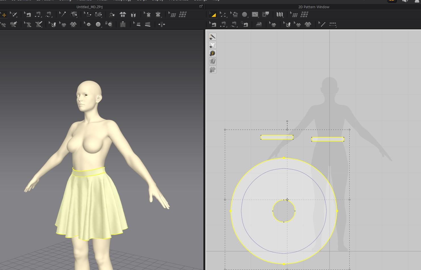This screenshot has width=421, height=270.
Task: Toggle sewing visibility in 2D window
Action: 212,37
